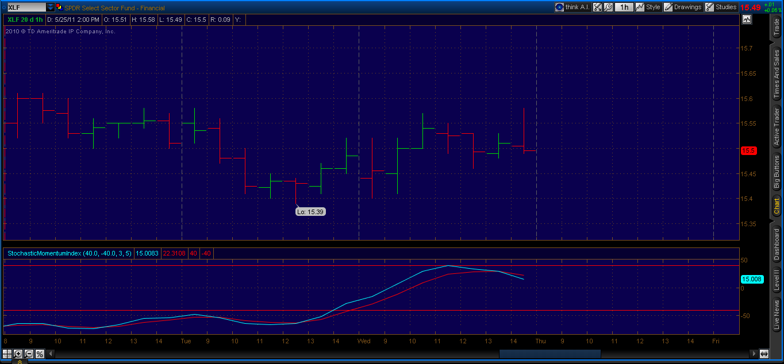Click the flask with arrows icon
This screenshot has width=784, height=364.
pos(597,7)
